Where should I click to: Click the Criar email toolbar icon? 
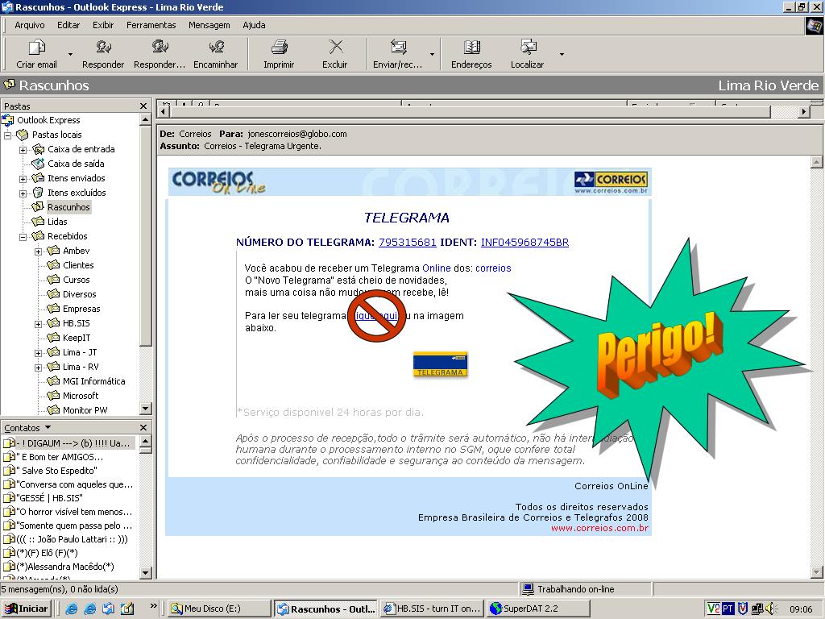pos(36,48)
